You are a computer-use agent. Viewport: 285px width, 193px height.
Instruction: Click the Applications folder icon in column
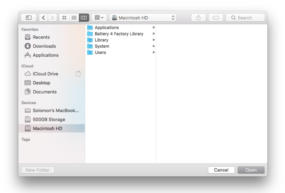tap(90, 27)
